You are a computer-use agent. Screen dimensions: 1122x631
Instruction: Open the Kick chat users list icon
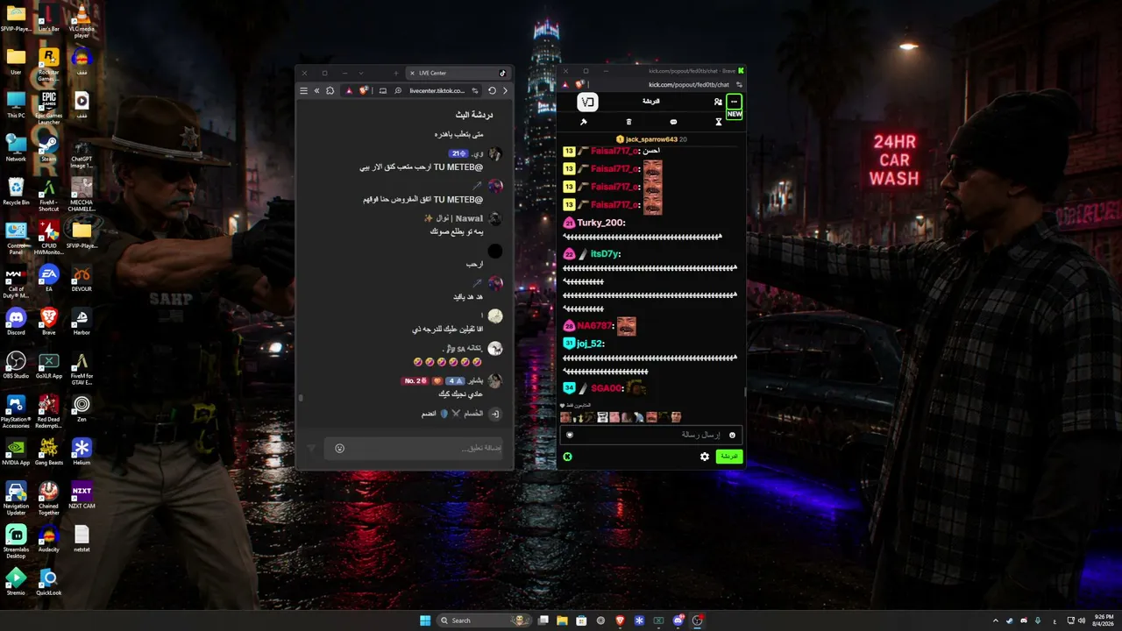click(718, 102)
